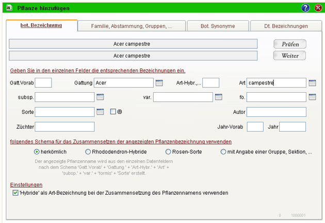Open the lookup list icon next to Sorte

click(100, 112)
